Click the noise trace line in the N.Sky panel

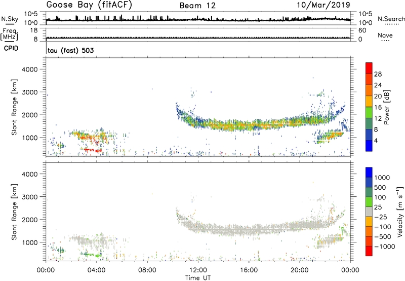(198, 19)
